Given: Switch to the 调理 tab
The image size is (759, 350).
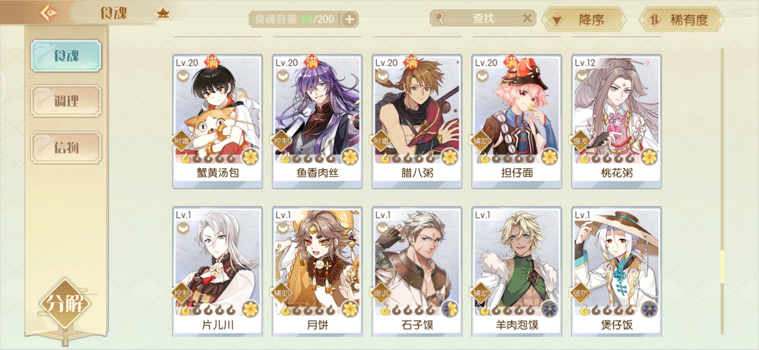Looking at the screenshot, I should pyautogui.click(x=66, y=101).
